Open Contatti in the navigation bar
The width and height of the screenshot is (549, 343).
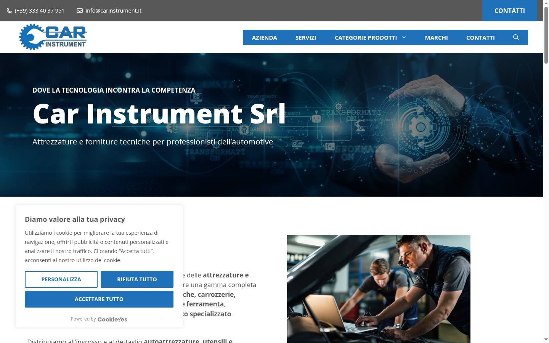[x=480, y=37]
